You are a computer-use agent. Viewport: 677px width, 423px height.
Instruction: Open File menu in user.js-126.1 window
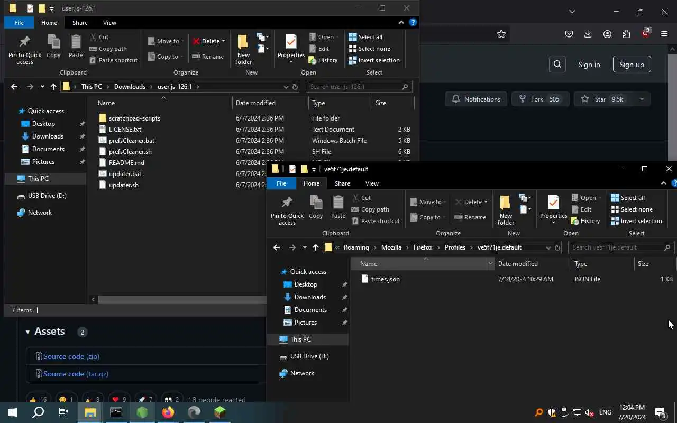point(19,23)
